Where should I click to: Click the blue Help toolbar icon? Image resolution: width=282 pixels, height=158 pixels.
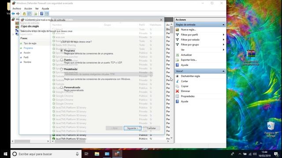pos(41,14)
